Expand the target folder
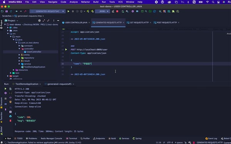This screenshot has width=231, height=144. tap(8, 76)
